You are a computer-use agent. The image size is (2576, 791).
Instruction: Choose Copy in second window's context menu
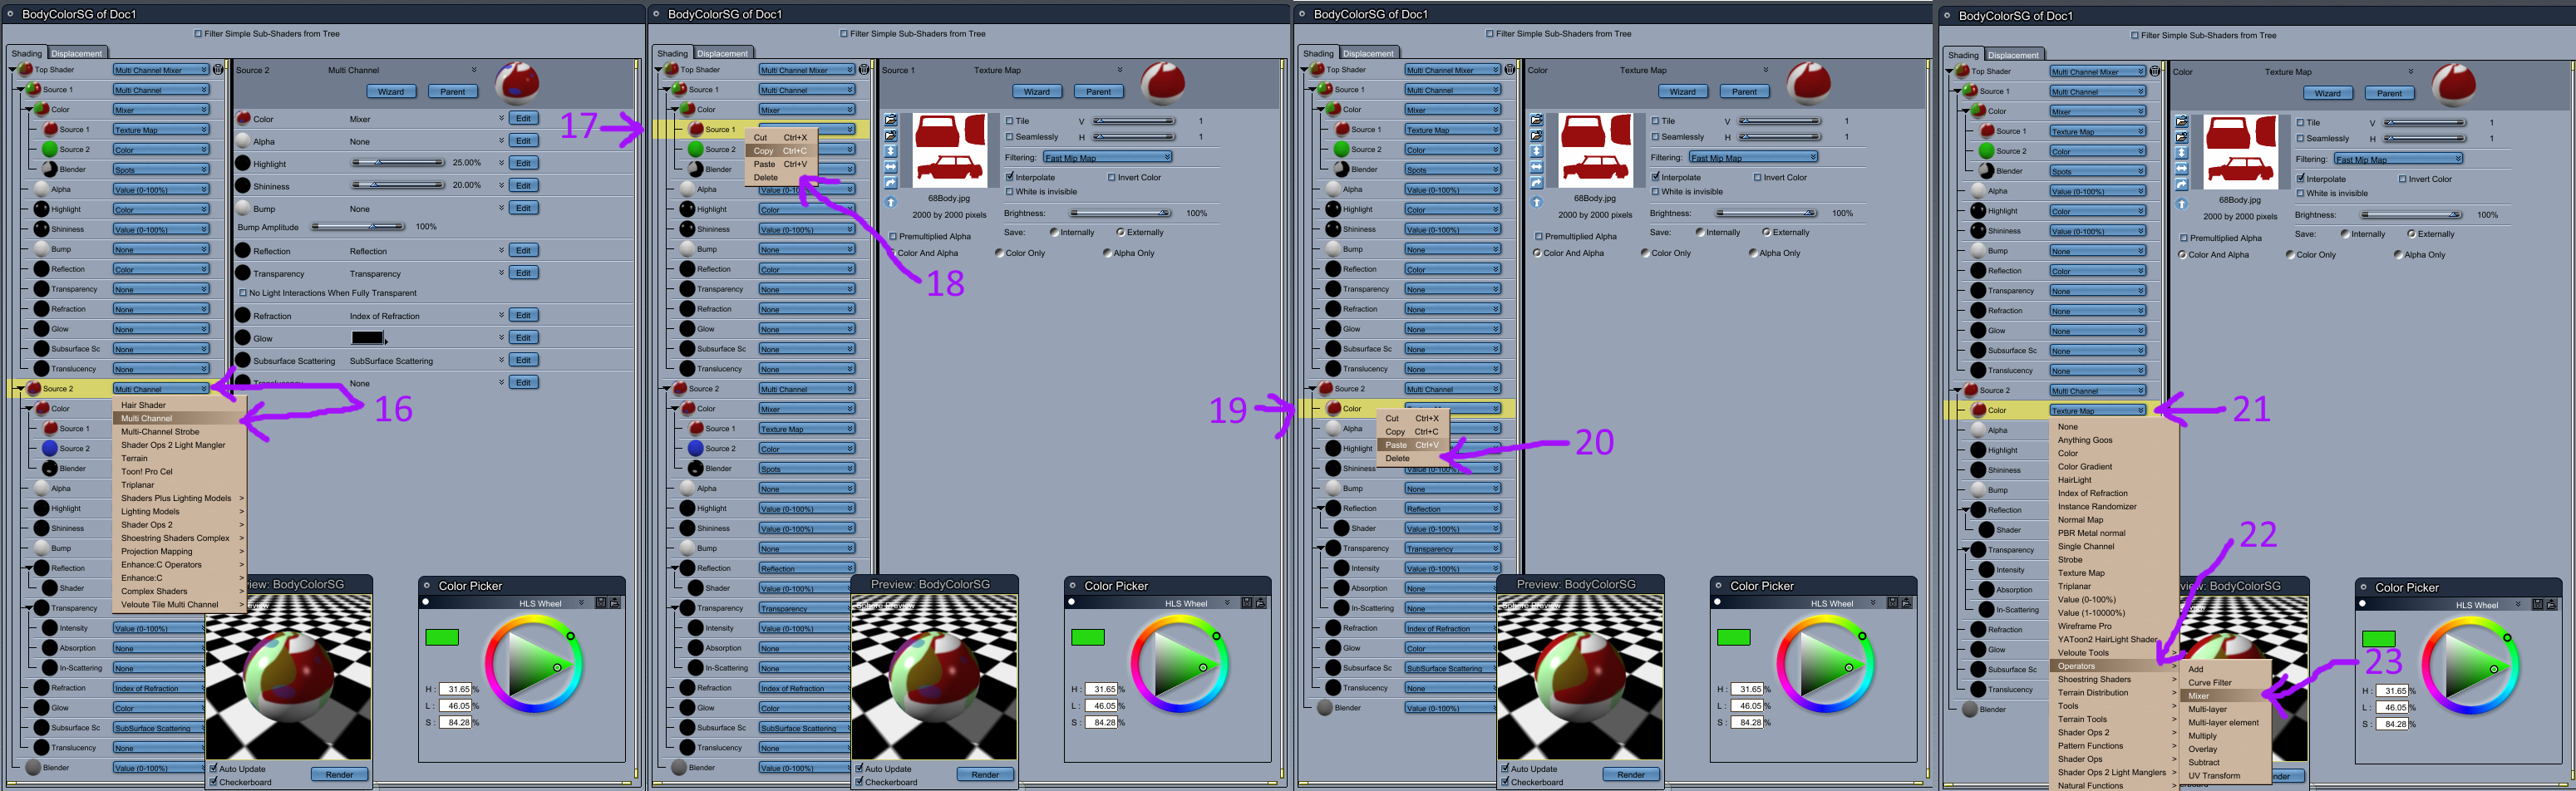[x=781, y=151]
